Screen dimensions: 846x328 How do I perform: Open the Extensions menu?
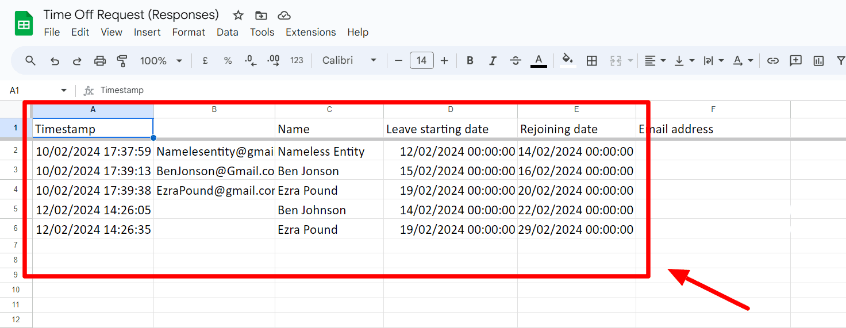(311, 32)
